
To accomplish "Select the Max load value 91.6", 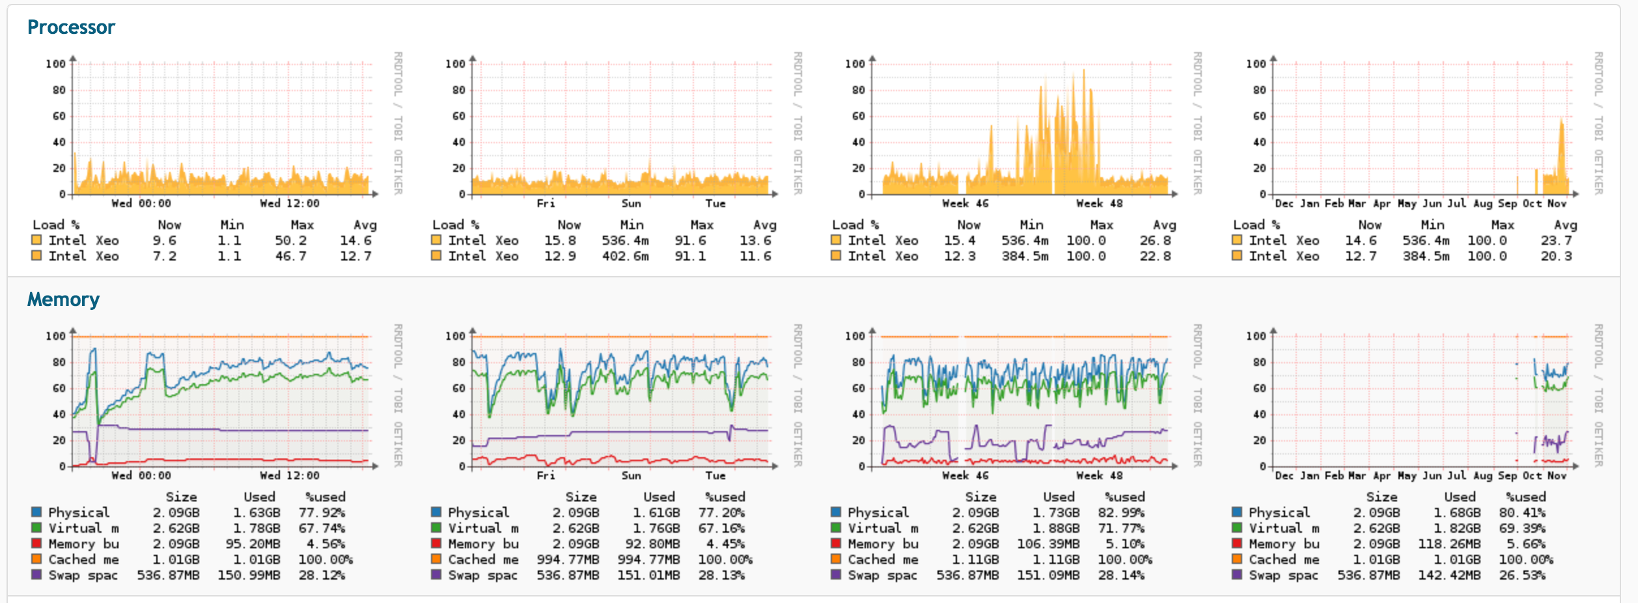I will tap(690, 240).
